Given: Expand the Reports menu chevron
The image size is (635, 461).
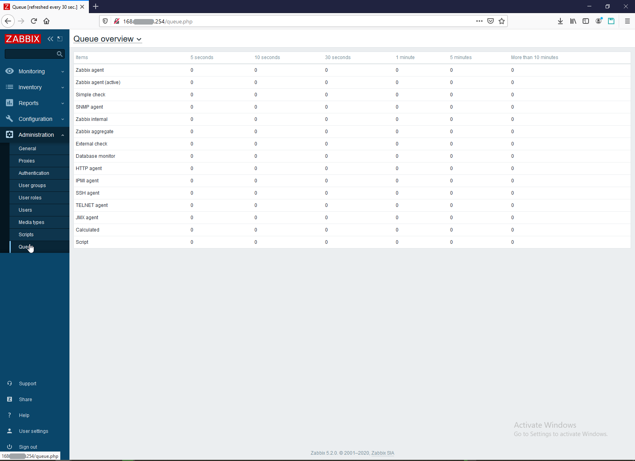Looking at the screenshot, I should pyautogui.click(x=63, y=103).
